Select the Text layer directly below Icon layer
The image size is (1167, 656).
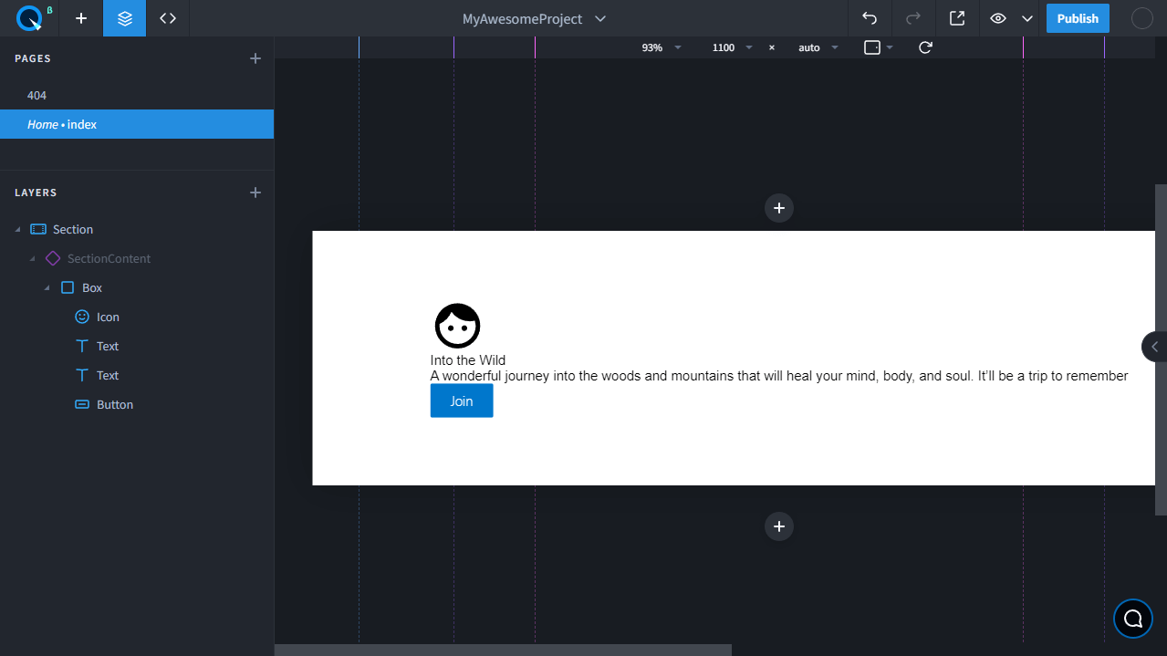tap(137, 346)
